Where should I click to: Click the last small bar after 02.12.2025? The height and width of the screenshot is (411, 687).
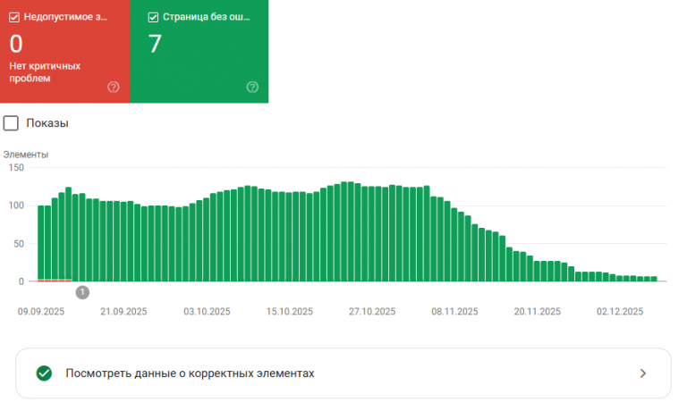654,279
